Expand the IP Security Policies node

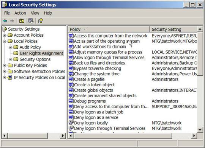pos(5,78)
